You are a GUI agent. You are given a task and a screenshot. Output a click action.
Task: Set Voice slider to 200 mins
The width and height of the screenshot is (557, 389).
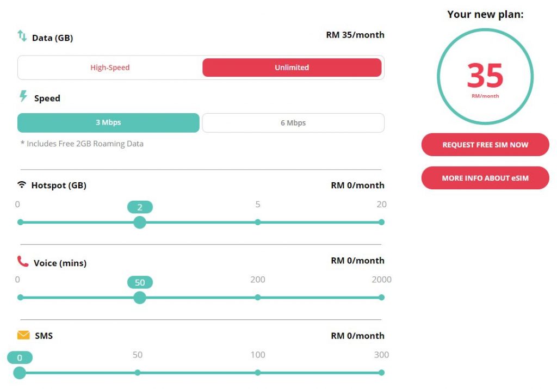257,298
